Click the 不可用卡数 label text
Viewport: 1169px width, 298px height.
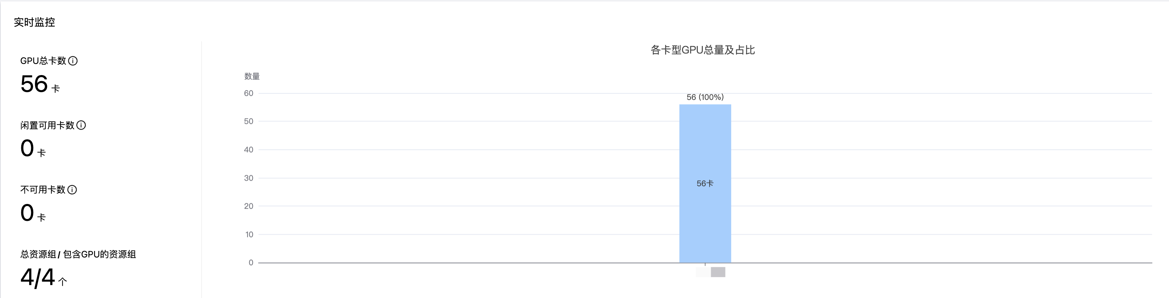point(43,190)
